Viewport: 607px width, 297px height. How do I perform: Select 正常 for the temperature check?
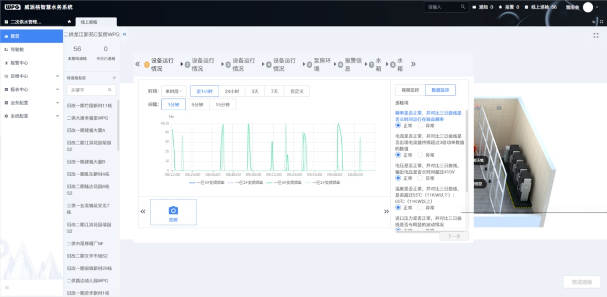[x=398, y=208]
